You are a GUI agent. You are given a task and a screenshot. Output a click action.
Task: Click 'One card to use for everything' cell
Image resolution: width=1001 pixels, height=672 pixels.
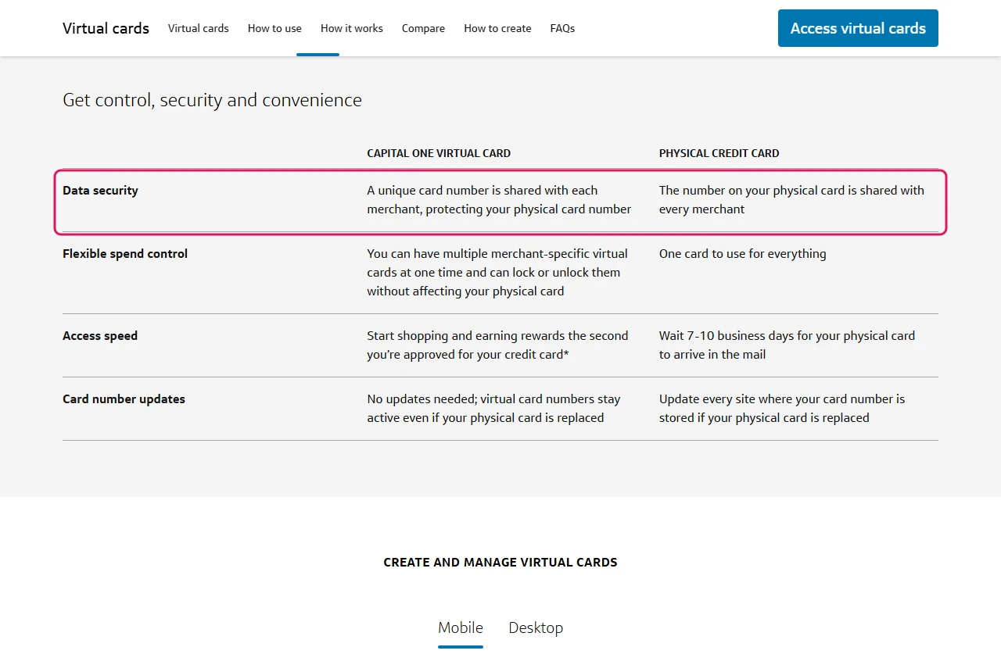743,254
